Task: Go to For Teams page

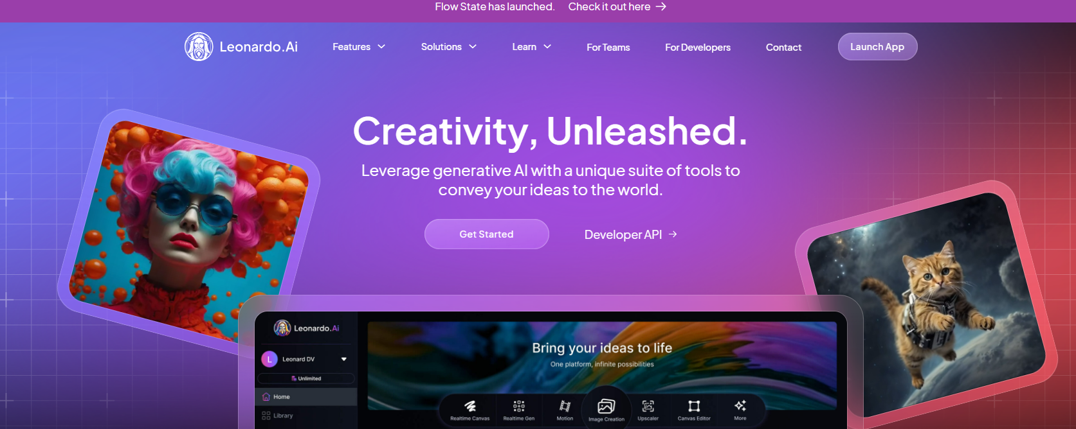Action: [x=608, y=48]
